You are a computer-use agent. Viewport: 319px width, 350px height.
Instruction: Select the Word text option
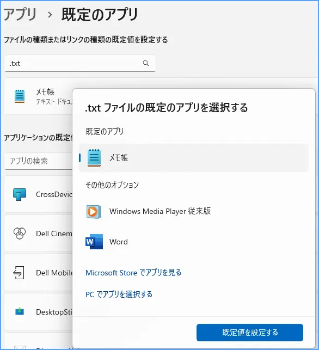coord(119,242)
